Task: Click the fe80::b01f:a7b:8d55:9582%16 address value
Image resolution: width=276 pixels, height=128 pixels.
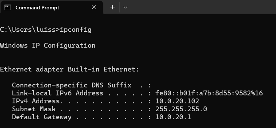Action: click(209, 93)
